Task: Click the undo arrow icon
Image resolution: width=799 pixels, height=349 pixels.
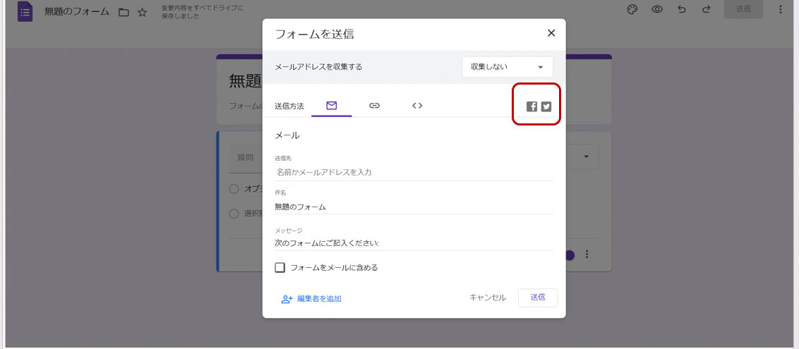Action: point(681,10)
